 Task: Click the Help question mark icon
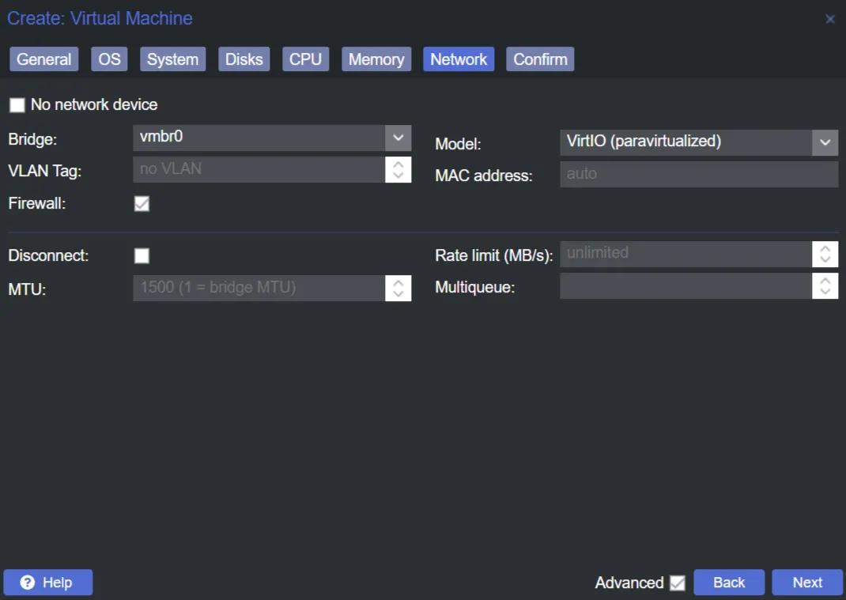[x=28, y=583]
